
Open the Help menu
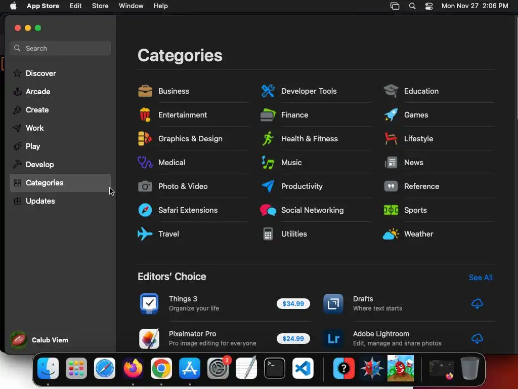click(x=160, y=6)
